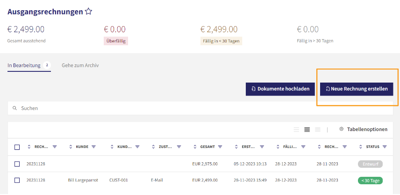
Task: Sort by the KUNDE column
Action: pyautogui.click(x=71, y=147)
